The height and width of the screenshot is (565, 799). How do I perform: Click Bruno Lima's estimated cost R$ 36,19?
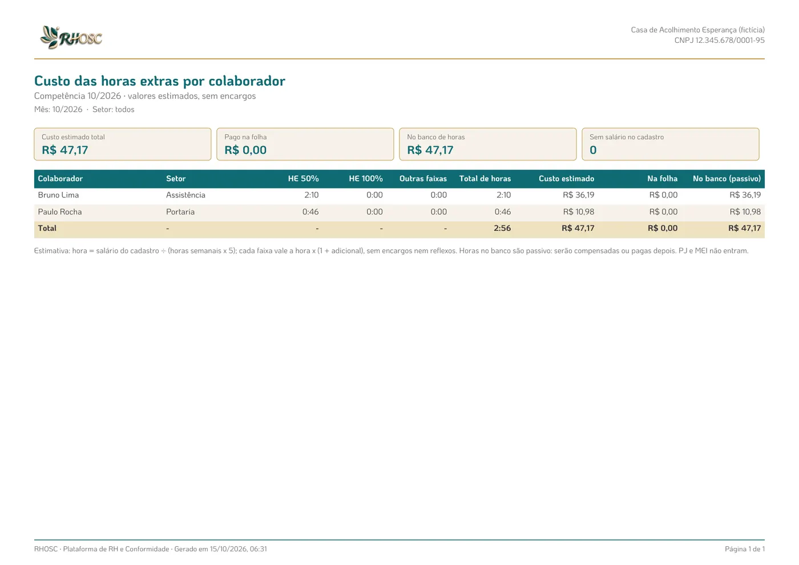point(578,195)
